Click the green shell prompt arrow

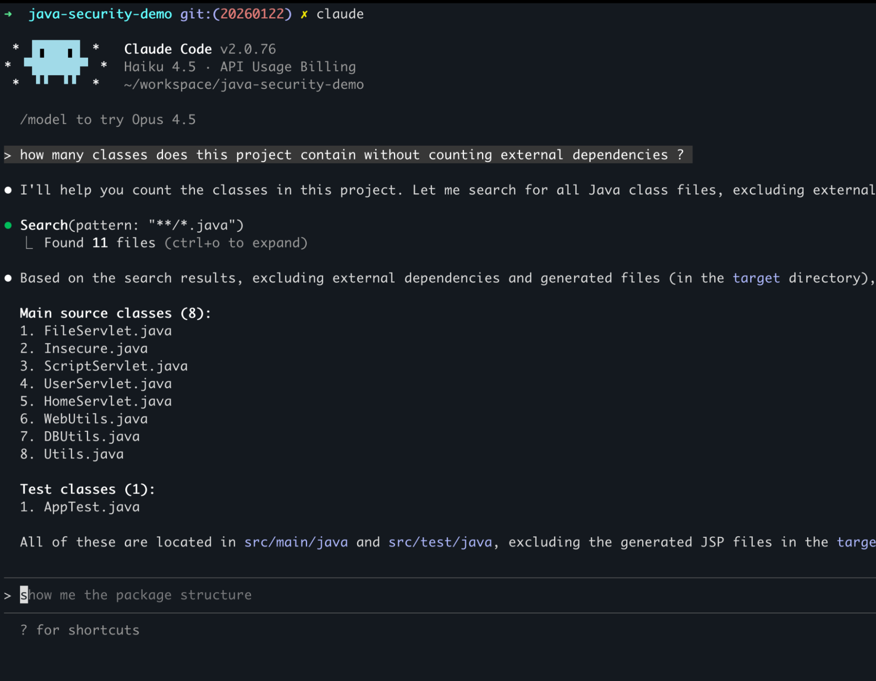click(x=8, y=14)
